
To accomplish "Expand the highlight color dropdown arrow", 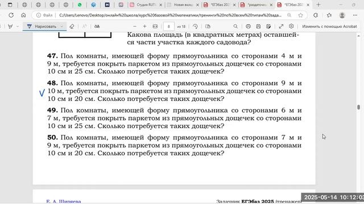I will [18, 27].
